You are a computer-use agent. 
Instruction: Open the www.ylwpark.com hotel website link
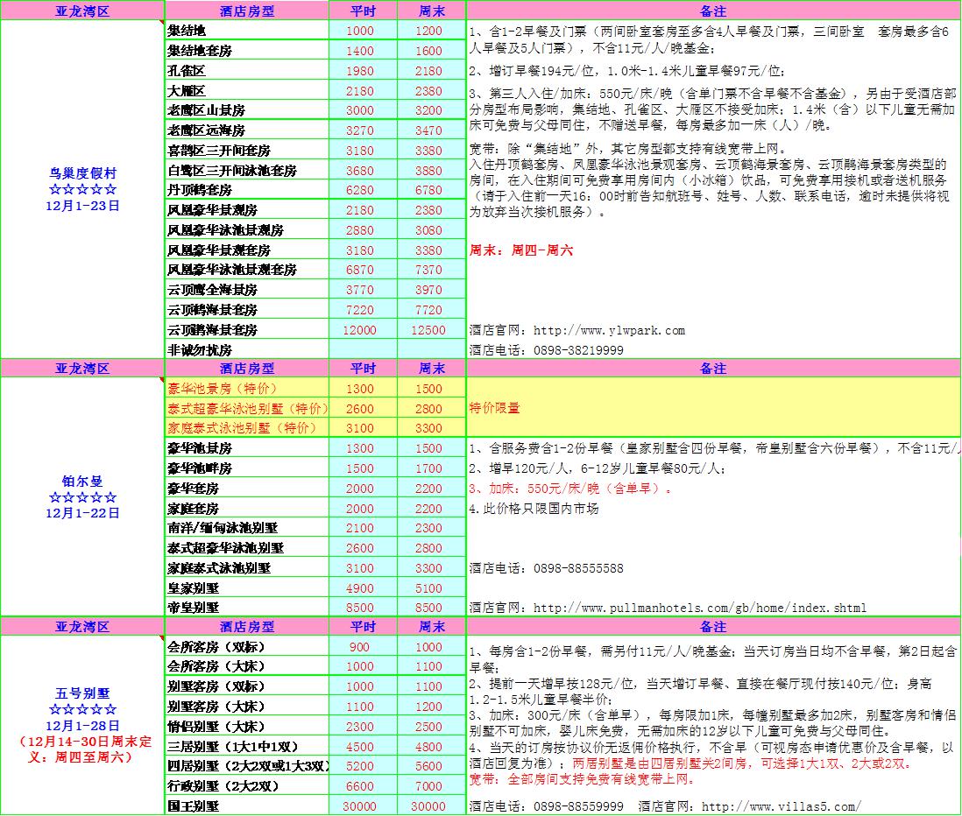pos(609,330)
